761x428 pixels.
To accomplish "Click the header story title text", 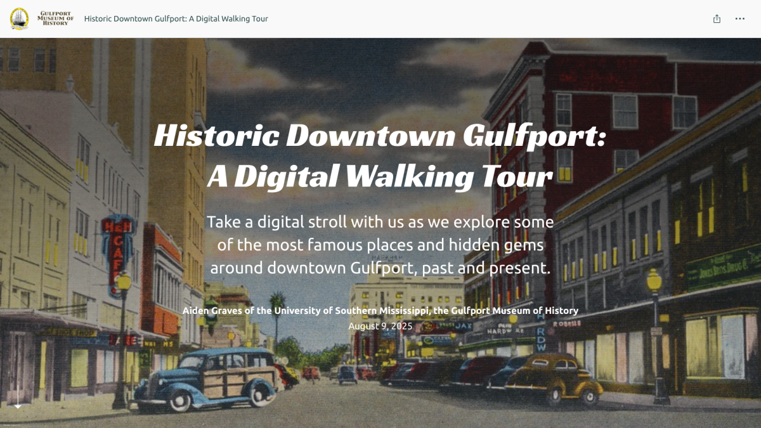I will pos(176,19).
